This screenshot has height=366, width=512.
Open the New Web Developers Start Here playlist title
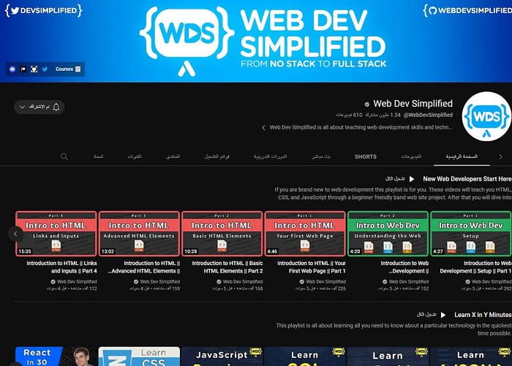467,179
